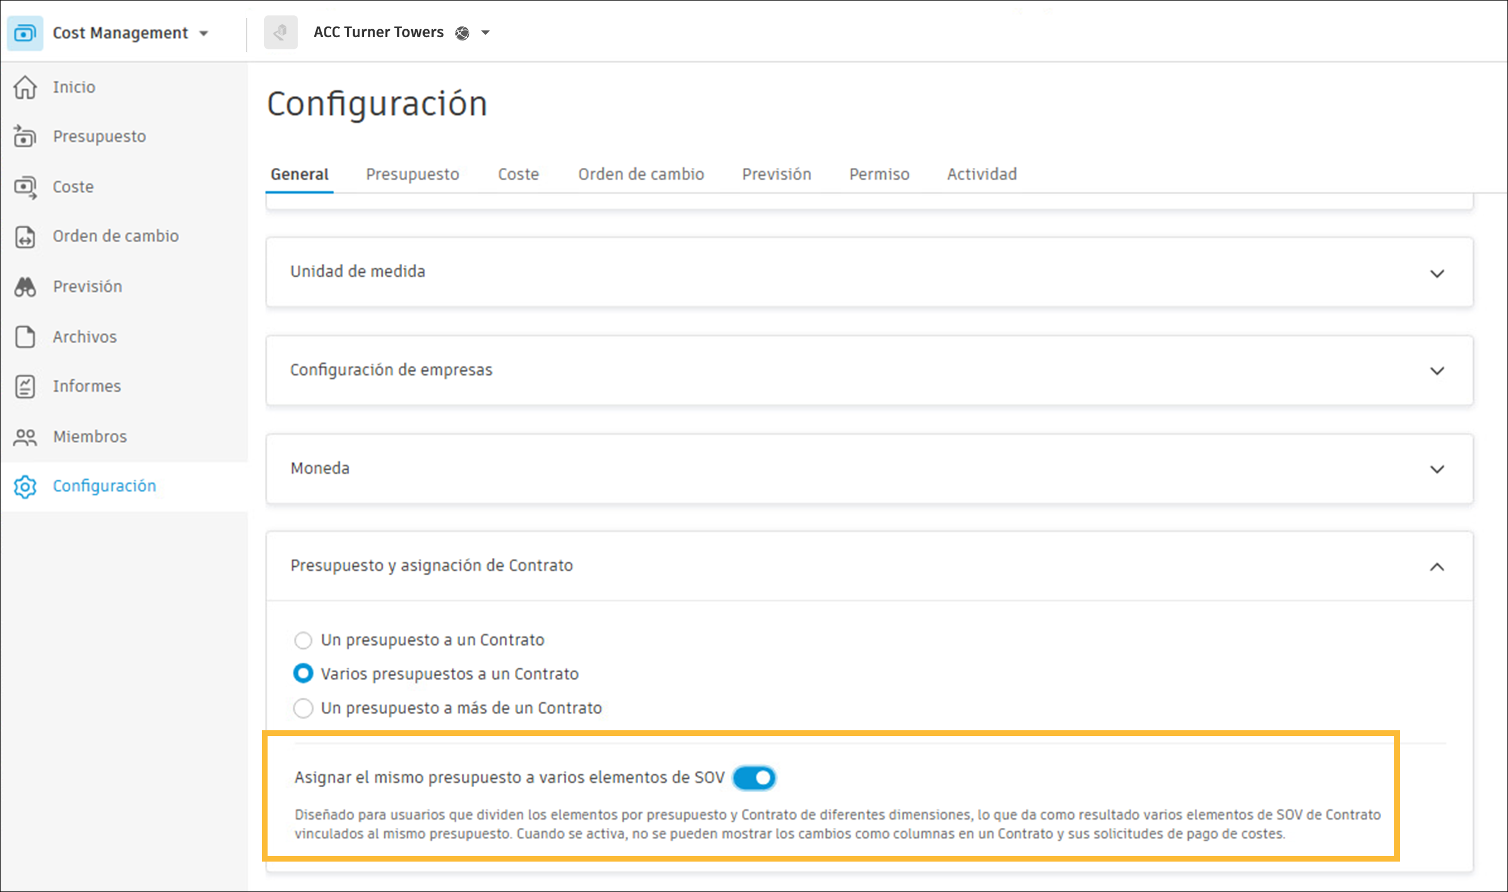The width and height of the screenshot is (1508, 892).
Task: Expand the Configuración de empresas panel
Action: pyautogui.click(x=1438, y=371)
